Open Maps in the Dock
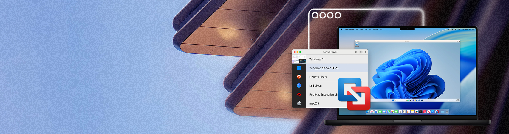The width and height of the screenshot is (509, 134). click(x=388, y=112)
